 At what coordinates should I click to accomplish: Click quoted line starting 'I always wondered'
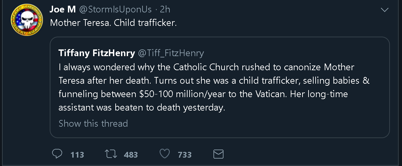pos(206,67)
